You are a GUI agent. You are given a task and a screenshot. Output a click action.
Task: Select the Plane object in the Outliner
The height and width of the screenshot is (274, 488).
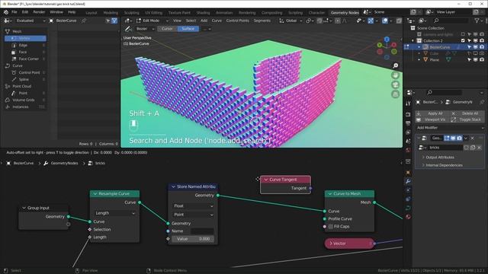click(434, 59)
